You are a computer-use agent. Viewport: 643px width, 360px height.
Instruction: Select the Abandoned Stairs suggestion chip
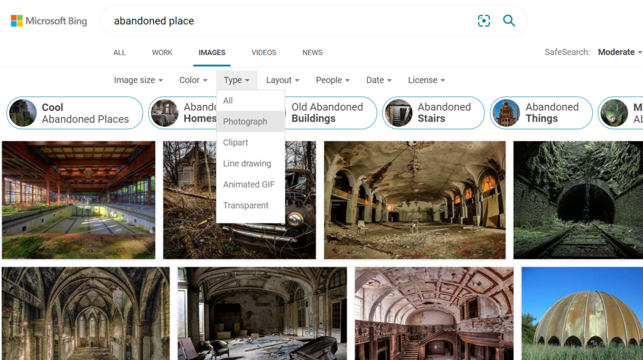click(x=433, y=113)
